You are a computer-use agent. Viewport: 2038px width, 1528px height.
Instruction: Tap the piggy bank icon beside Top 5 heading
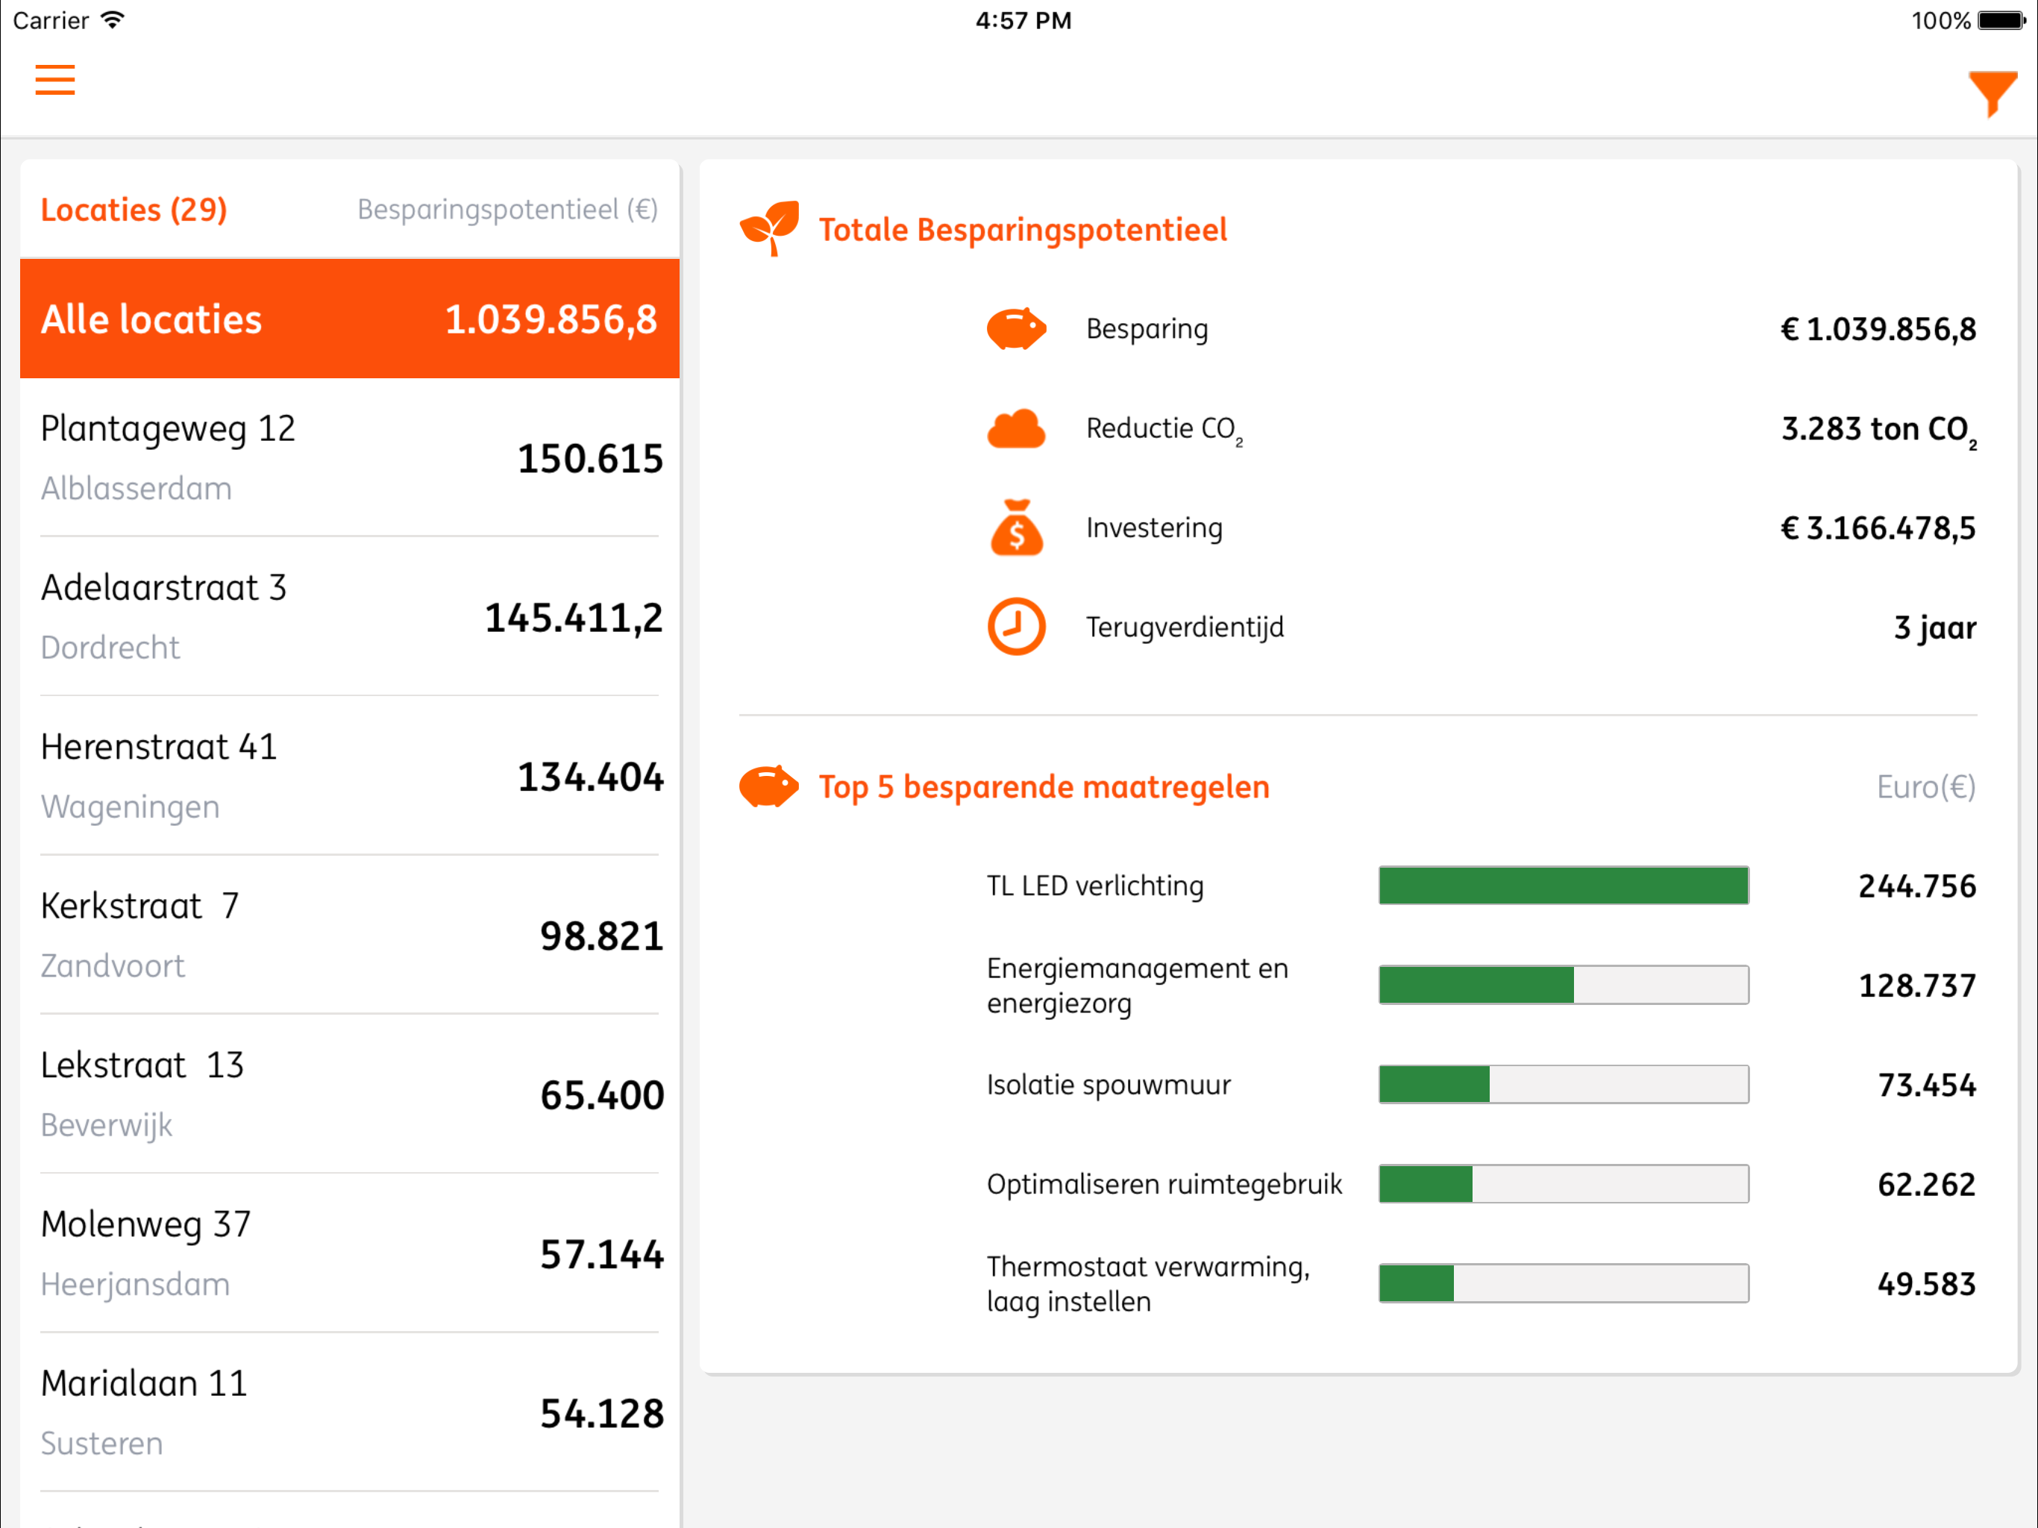click(768, 786)
